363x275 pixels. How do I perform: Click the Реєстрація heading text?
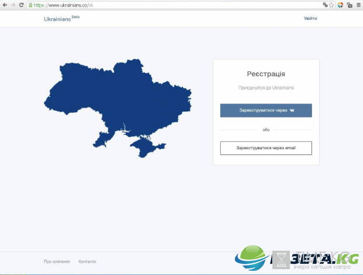pyautogui.click(x=266, y=74)
